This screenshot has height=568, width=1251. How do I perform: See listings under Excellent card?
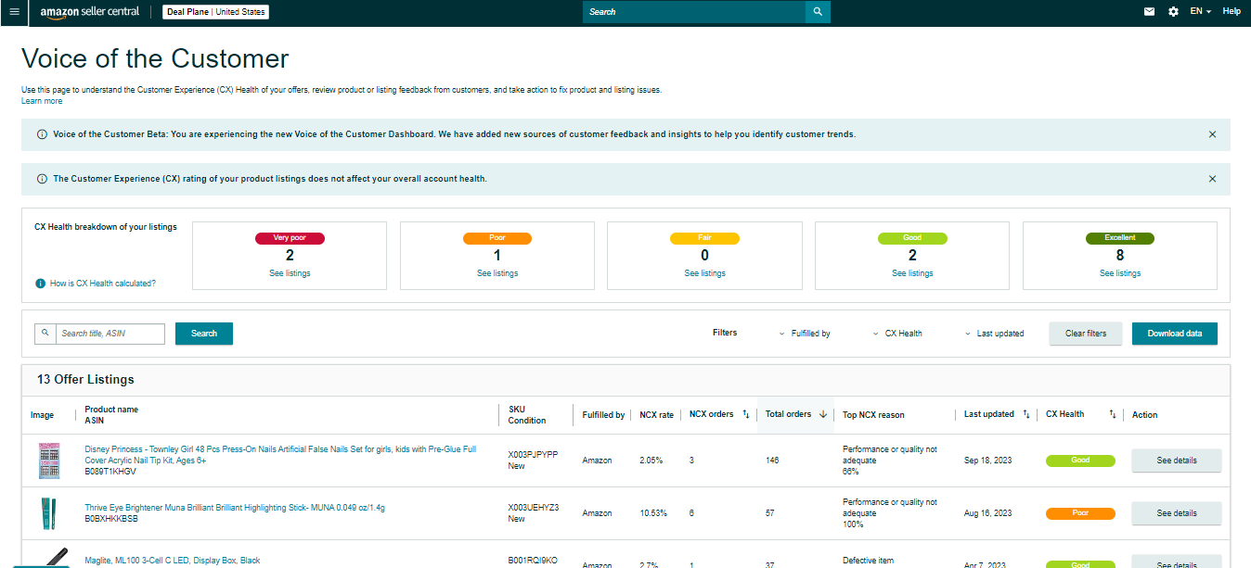click(x=1120, y=273)
